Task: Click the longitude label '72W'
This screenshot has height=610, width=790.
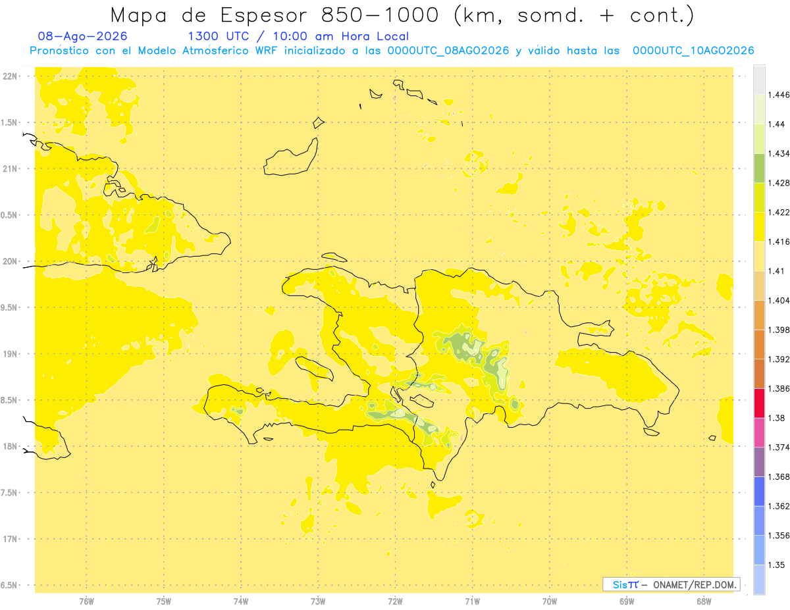Action: tap(396, 601)
